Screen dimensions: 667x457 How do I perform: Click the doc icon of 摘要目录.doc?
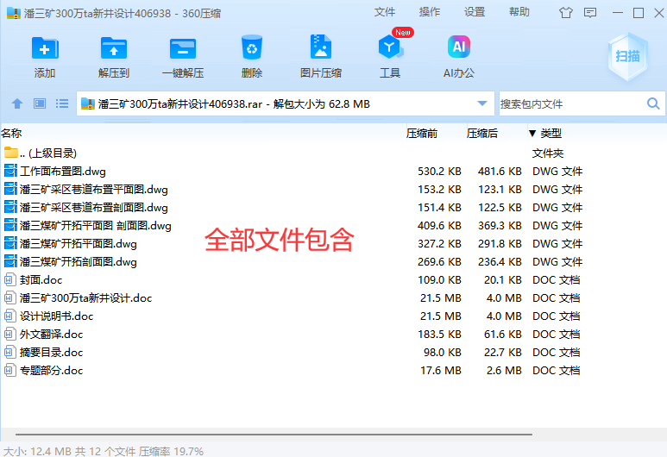[x=9, y=352]
